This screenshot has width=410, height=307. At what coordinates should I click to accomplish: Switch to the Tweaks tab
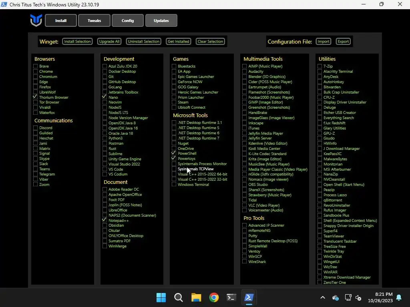point(94,20)
